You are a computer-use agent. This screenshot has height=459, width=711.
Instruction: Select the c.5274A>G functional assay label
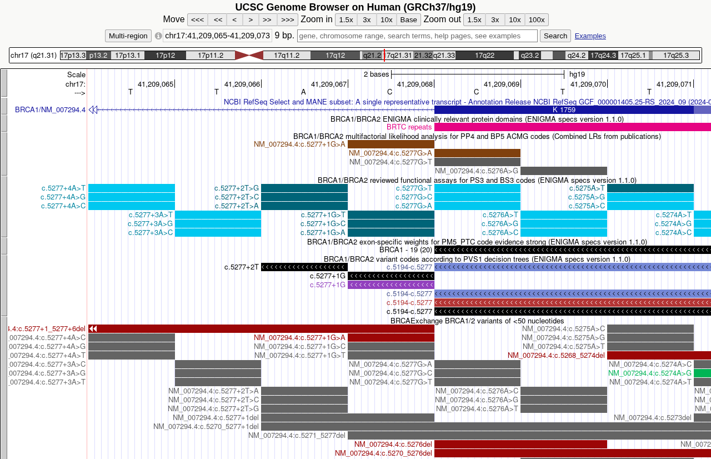tap(673, 223)
